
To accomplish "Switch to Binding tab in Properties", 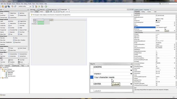I will pyautogui.click(x=143, y=12).
